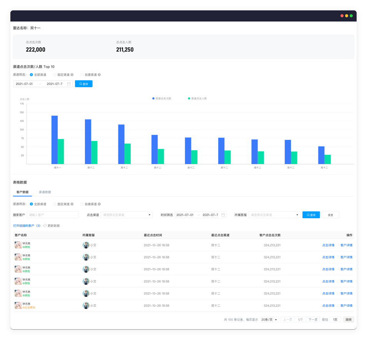Click the refresh icon beside 更新数据
This screenshot has width=367, height=340.
coord(45,226)
